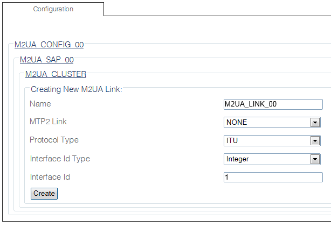331x227 pixels.
Task: Click the Create button
Action: (44, 194)
